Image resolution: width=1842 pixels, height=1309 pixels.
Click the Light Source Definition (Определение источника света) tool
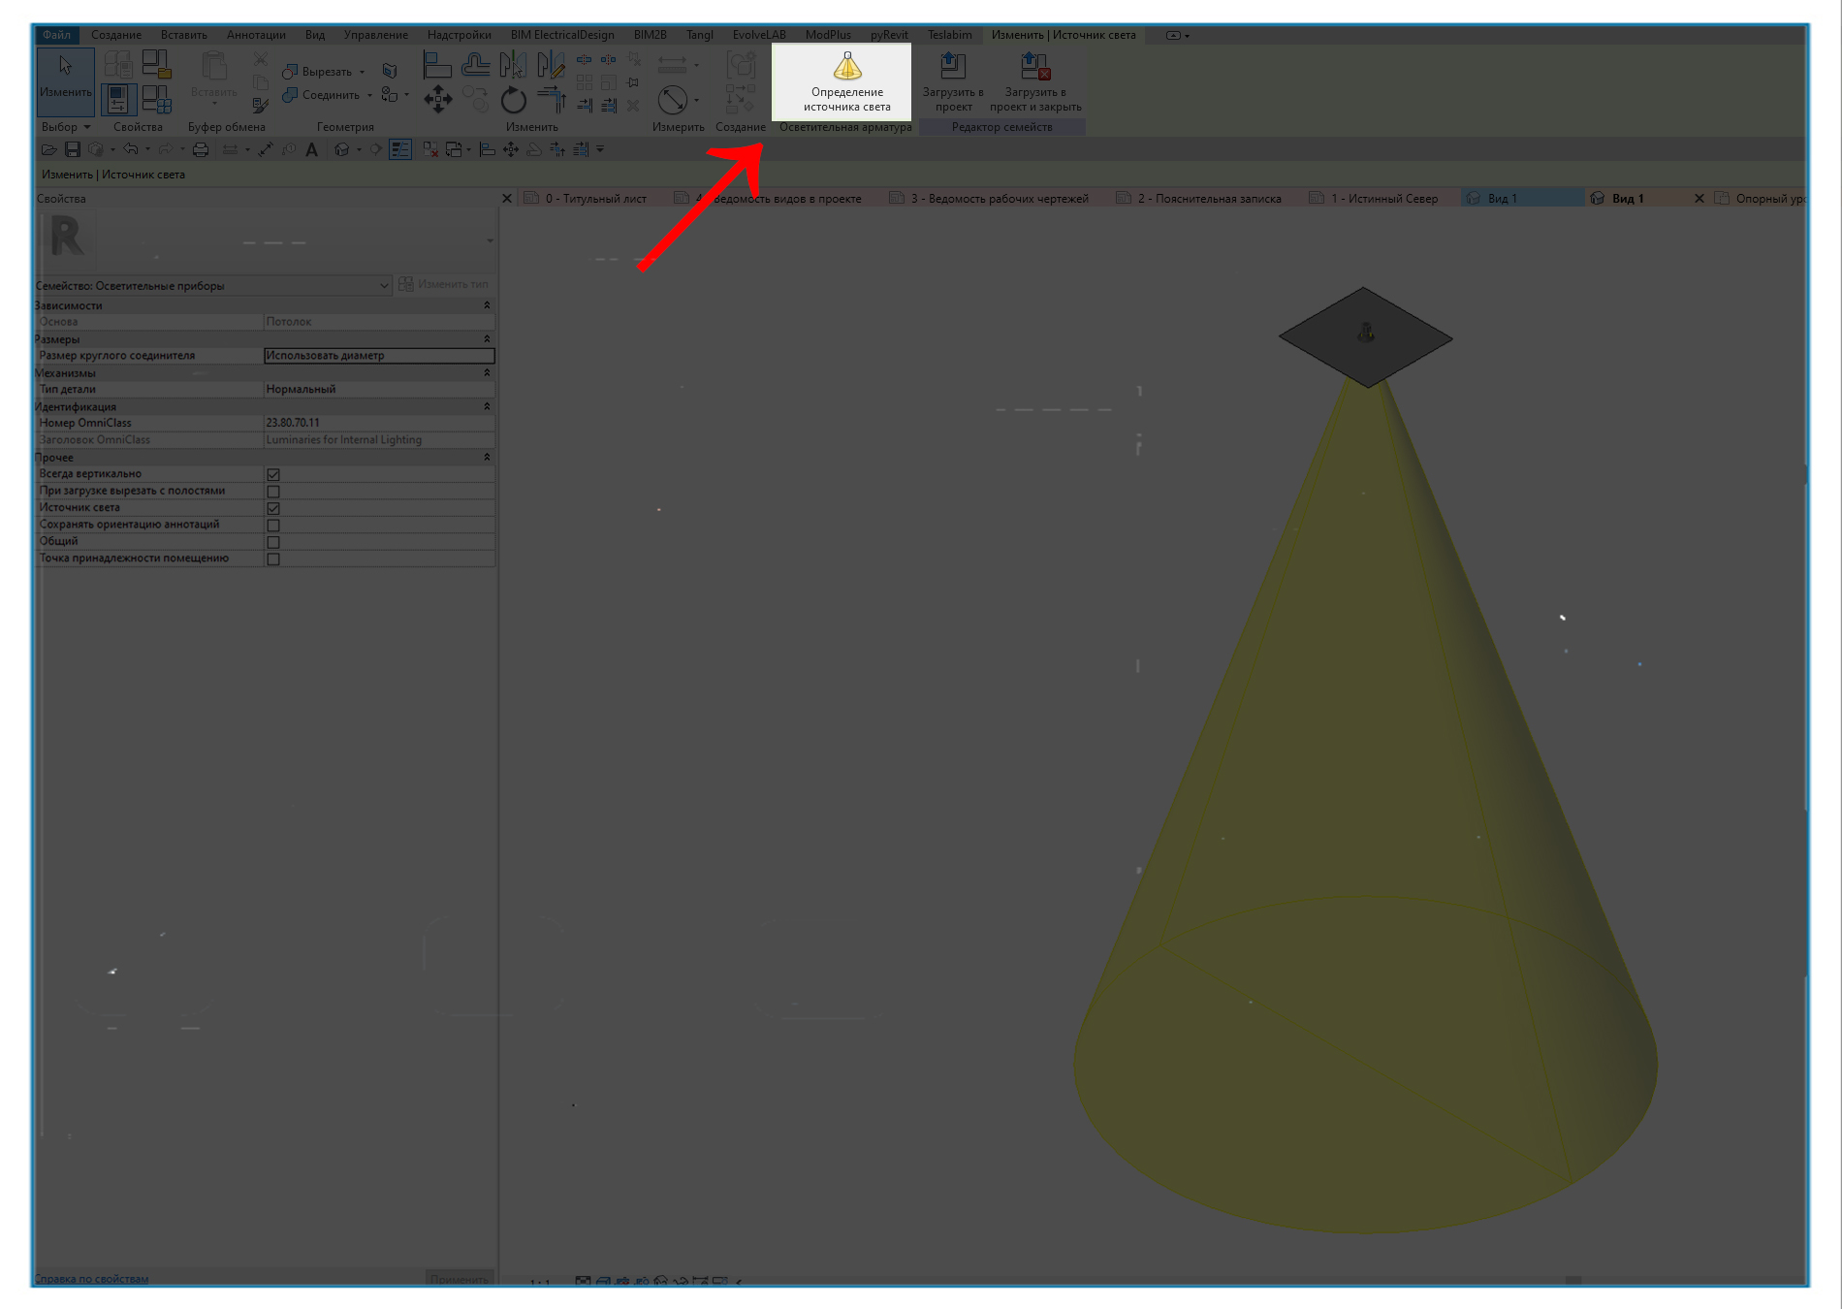tap(846, 81)
